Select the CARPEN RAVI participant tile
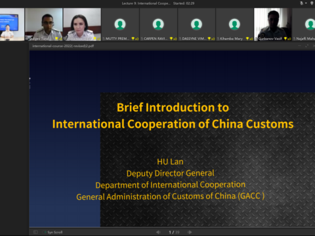Screen dimensions: 315x236 [x=158, y=24]
